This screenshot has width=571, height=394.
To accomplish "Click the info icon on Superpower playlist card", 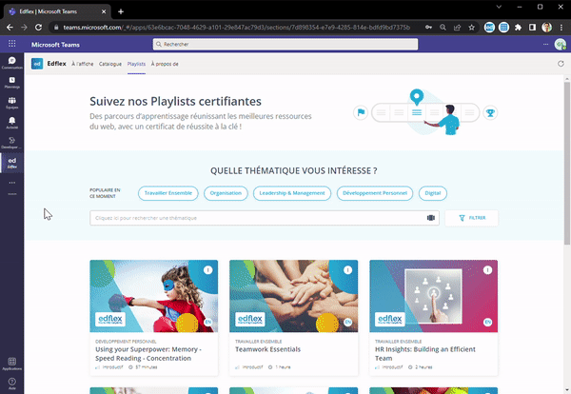I will [x=207, y=270].
